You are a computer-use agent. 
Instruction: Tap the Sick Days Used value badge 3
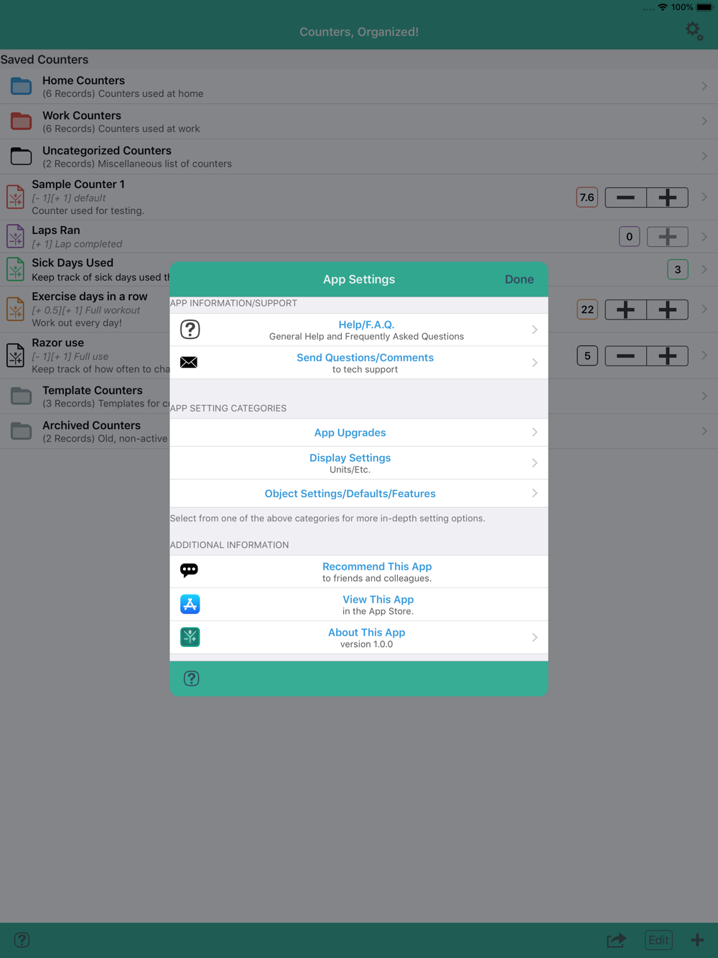click(678, 270)
